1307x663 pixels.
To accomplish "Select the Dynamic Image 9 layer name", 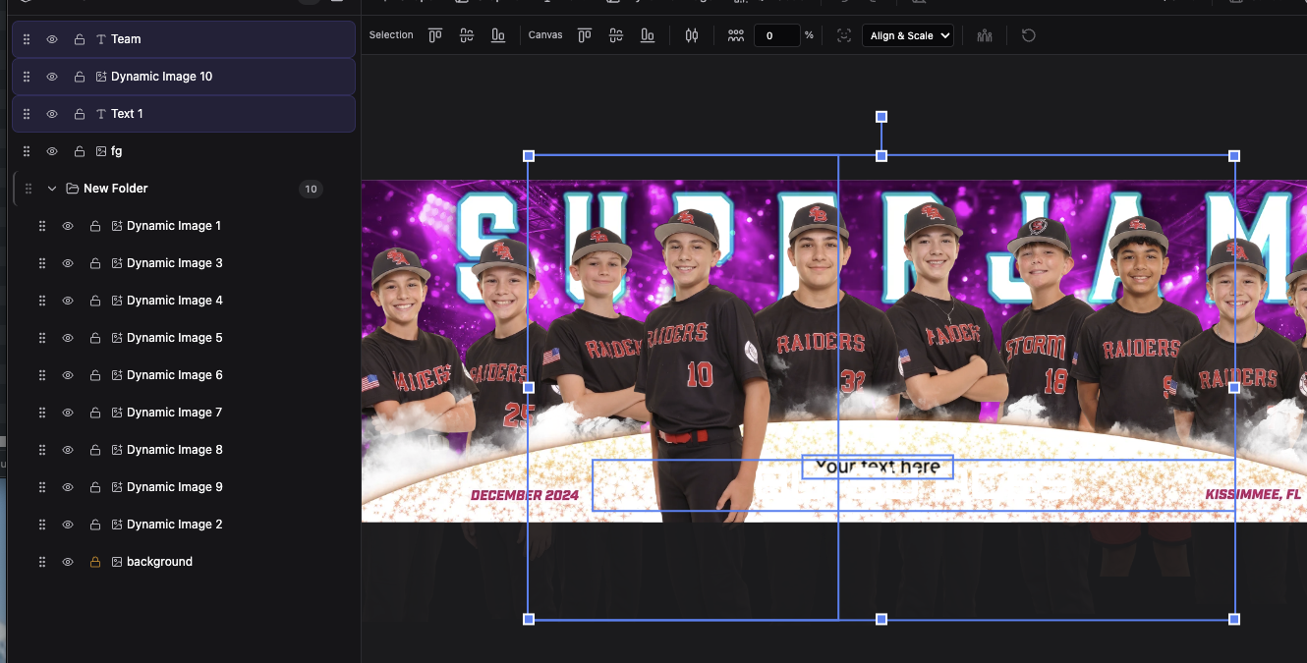I will pyautogui.click(x=175, y=487).
